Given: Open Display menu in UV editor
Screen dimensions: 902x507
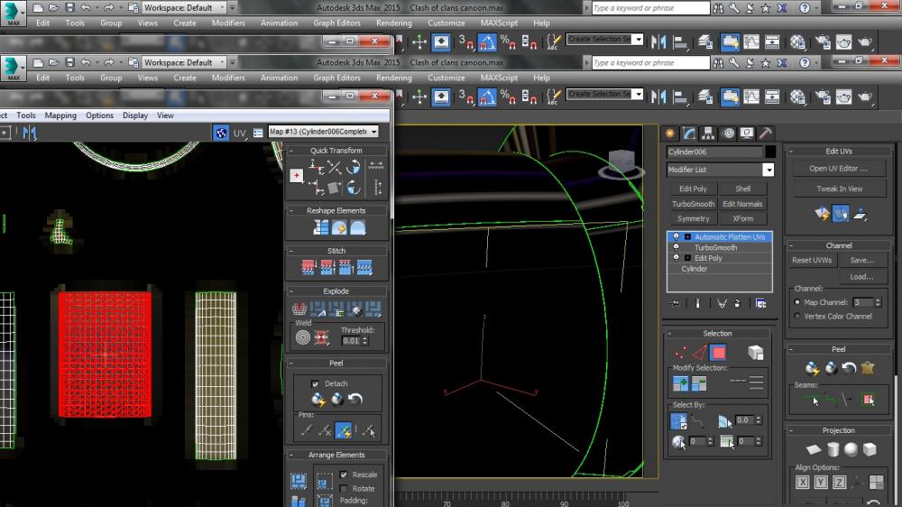Looking at the screenshot, I should point(135,115).
